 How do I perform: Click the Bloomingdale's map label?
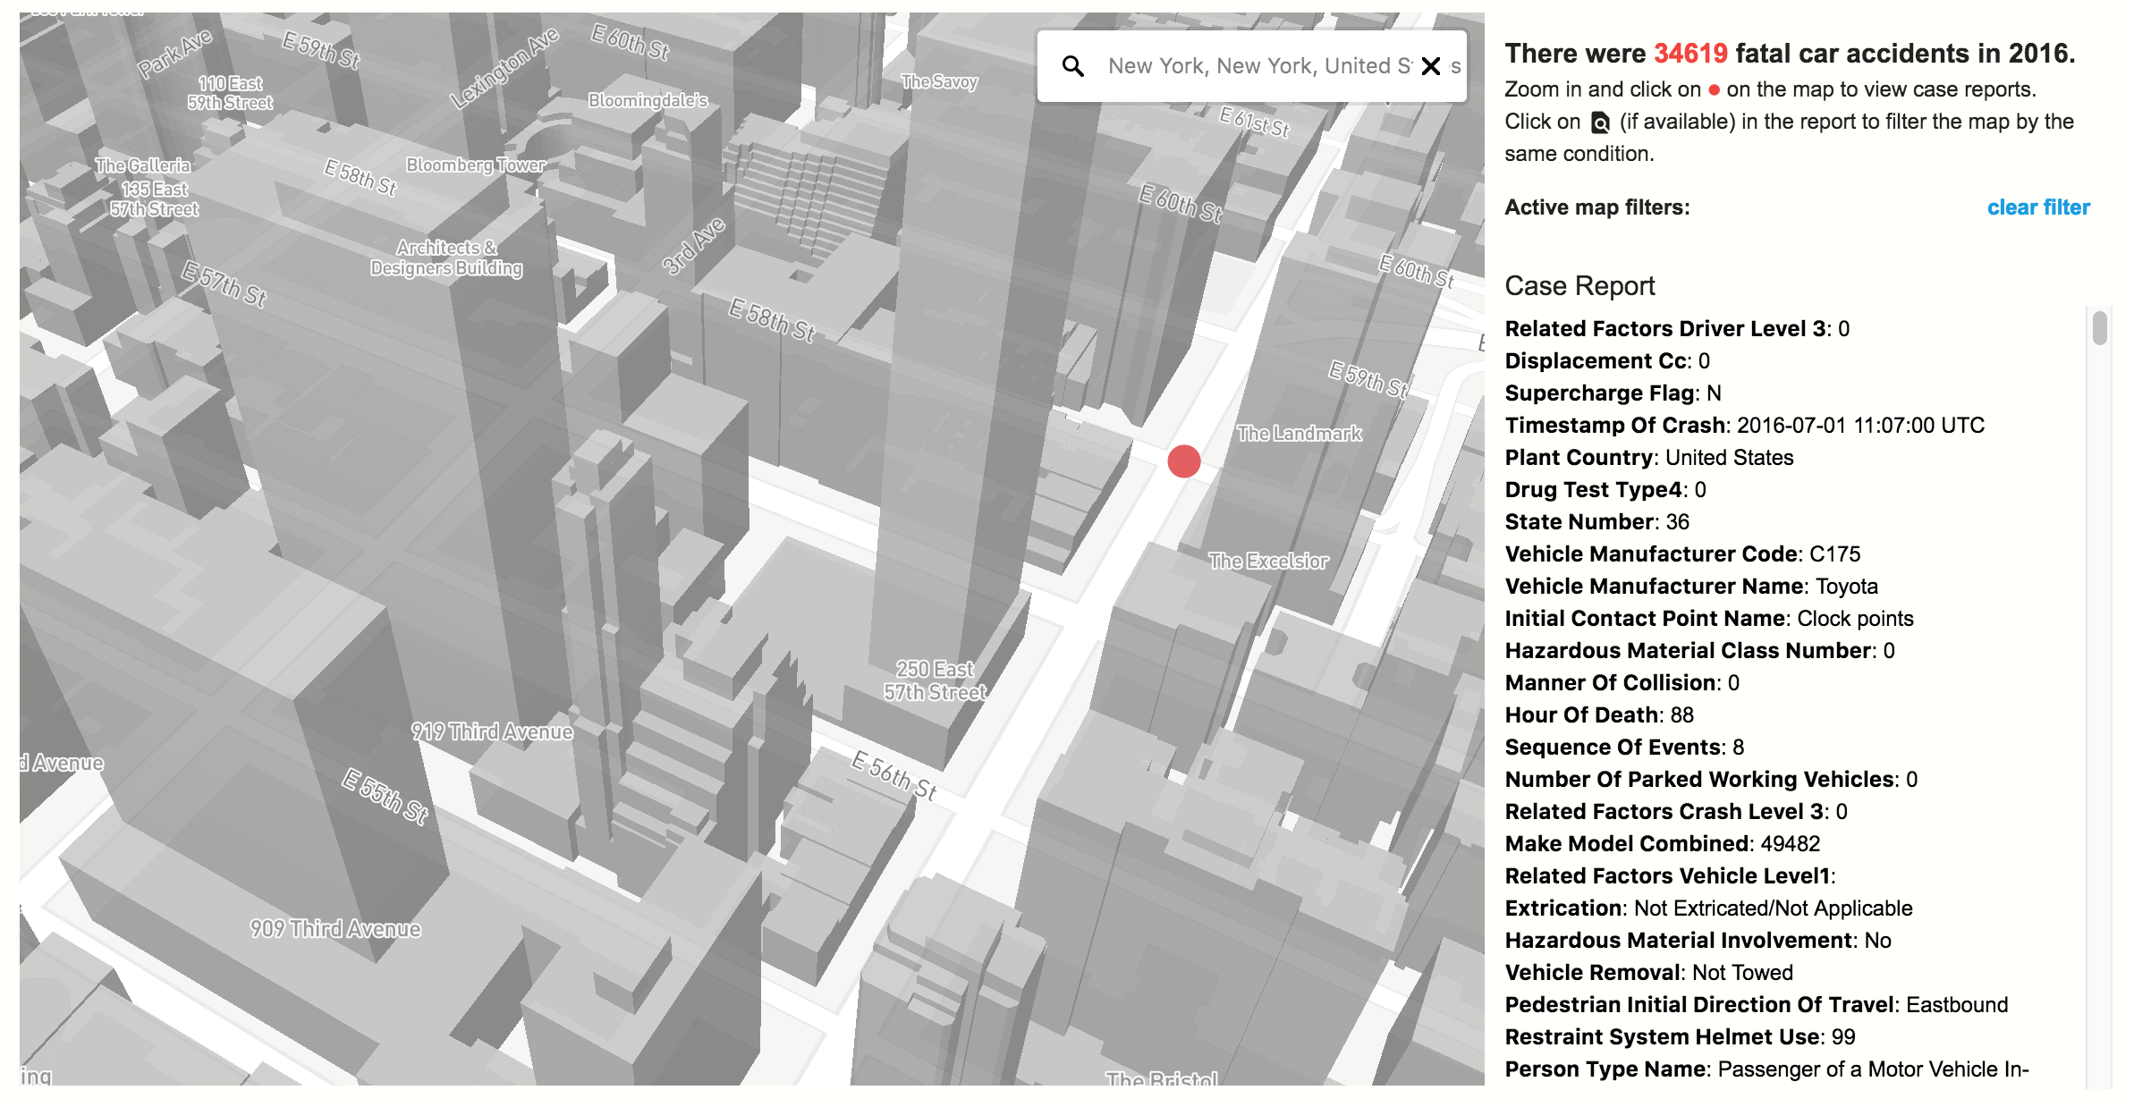[x=648, y=100]
